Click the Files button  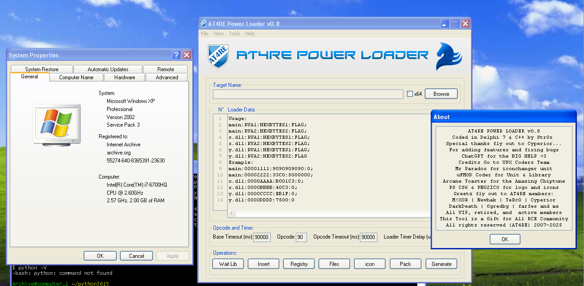[x=334, y=264]
